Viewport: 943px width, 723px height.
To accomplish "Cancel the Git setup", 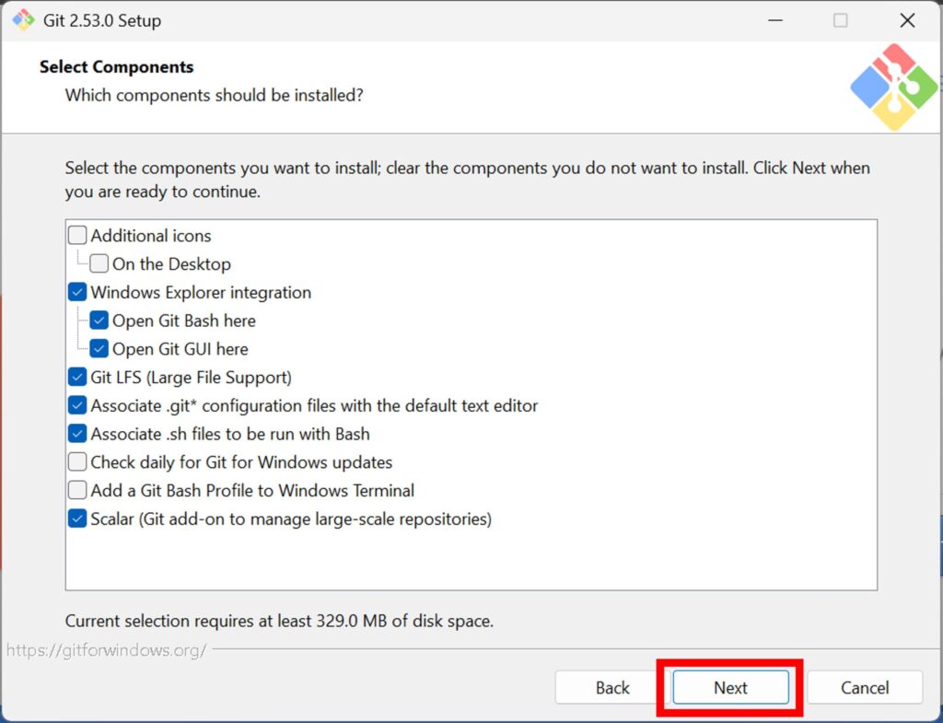I will (865, 688).
